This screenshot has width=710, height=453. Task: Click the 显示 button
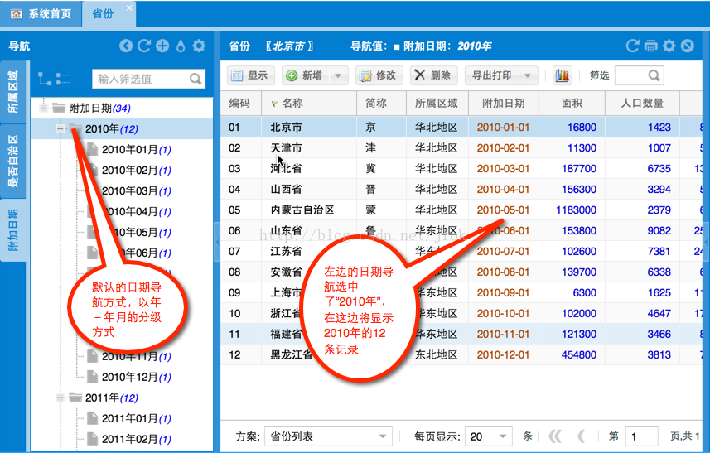pos(250,75)
